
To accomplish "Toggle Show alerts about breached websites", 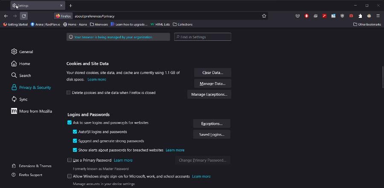I will point(75,150).
